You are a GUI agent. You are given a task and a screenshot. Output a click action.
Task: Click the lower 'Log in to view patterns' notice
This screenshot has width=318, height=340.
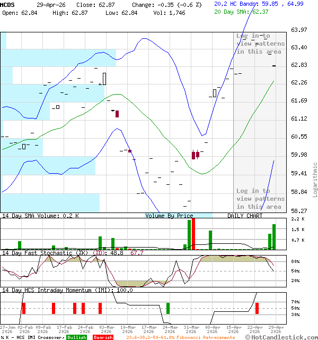click(x=260, y=199)
